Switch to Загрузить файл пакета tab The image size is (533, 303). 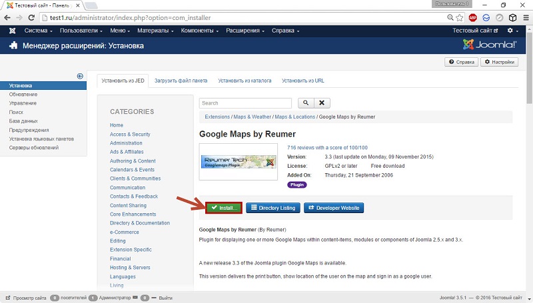click(x=181, y=81)
